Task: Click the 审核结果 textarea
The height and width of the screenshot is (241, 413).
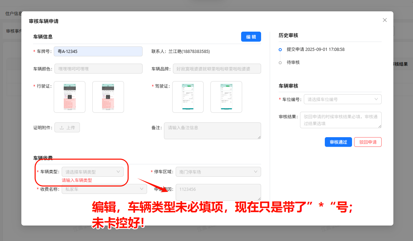Action: [341, 120]
